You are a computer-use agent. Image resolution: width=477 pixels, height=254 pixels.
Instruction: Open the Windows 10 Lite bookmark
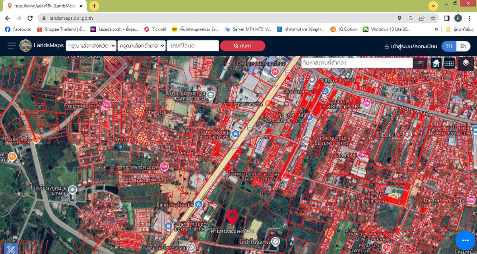point(387,29)
